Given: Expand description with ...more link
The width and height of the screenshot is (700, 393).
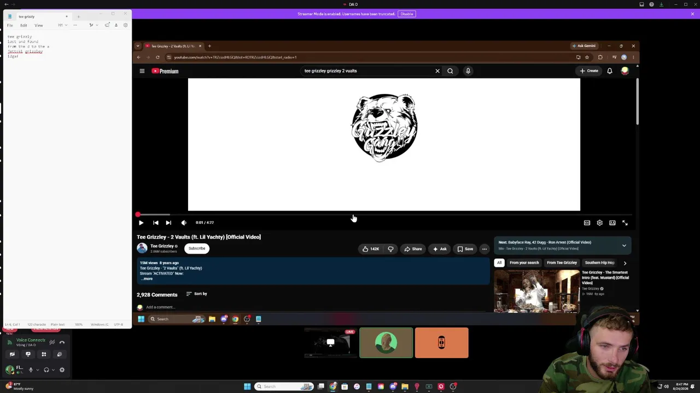Looking at the screenshot, I should (x=147, y=279).
